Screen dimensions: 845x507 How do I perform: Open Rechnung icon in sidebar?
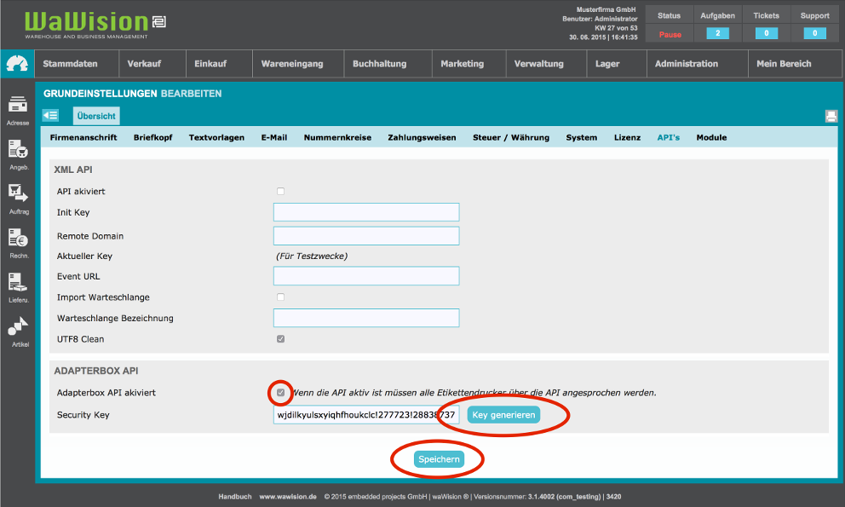point(18,239)
